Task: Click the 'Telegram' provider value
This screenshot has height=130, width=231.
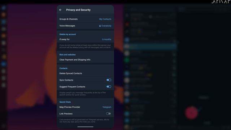Action: coord(107,107)
